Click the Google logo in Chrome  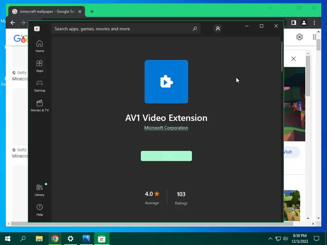click(21, 39)
